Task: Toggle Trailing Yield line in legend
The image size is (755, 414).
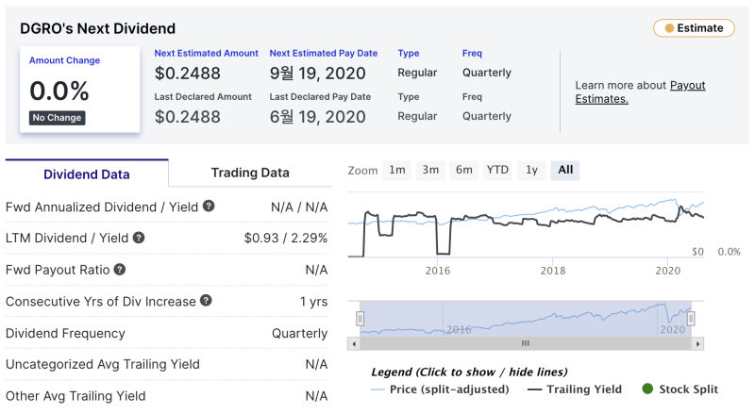Action: 575,389
